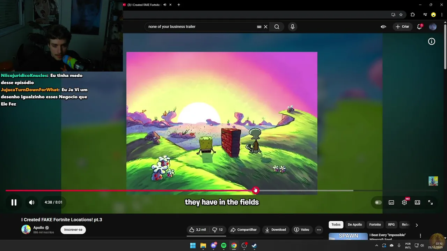
Task: Open player settings gear with HD badge
Action: [x=404, y=202]
